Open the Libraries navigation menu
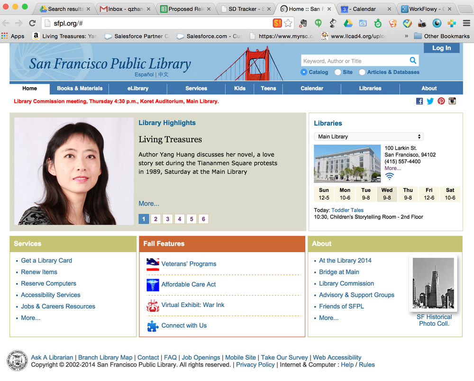This screenshot has width=474, height=381. 370,88
